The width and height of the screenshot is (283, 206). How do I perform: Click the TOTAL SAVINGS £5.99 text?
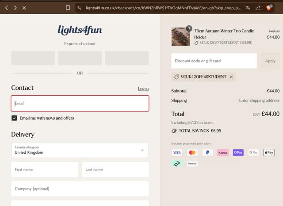pos(200,131)
